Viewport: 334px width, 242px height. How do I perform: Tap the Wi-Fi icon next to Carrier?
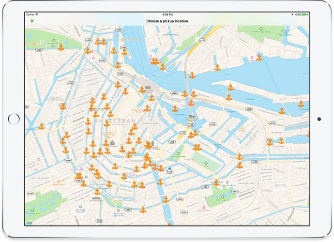pos(37,15)
